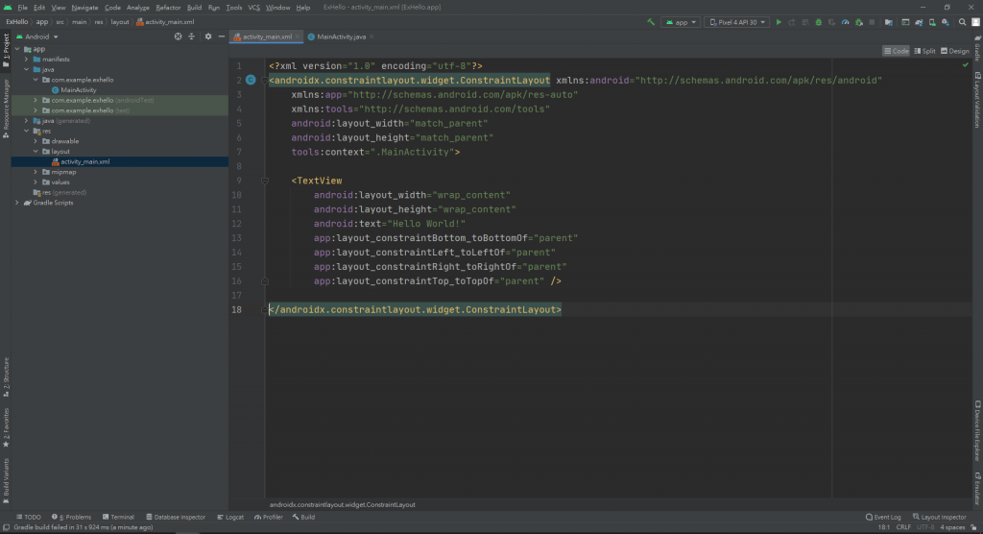The height and width of the screenshot is (534, 983).
Task: Toggle the Favorites side tab
Action: tap(6, 428)
